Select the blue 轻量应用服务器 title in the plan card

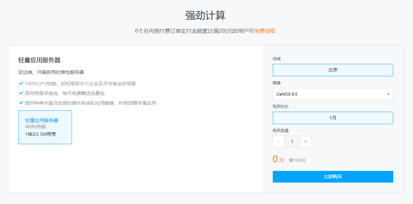coord(42,120)
